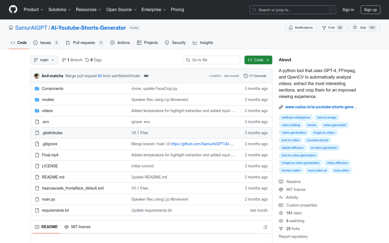Click the stable-diffusion topic tag
This screenshot has width=389, height=243.
pyautogui.click(x=293, y=148)
